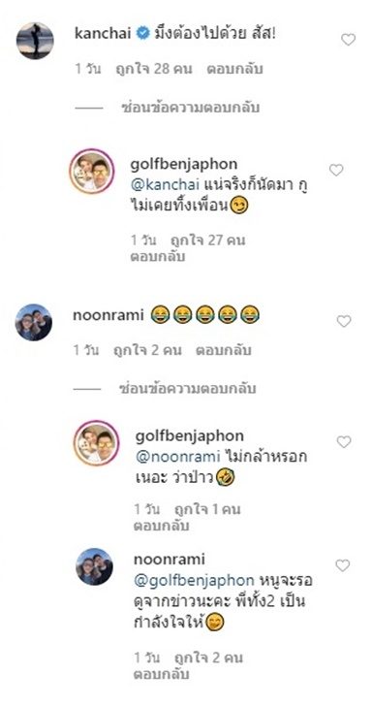This screenshot has height=706, width=372.
Task: Hide replies under kanchai's comment
Action: (x=190, y=108)
